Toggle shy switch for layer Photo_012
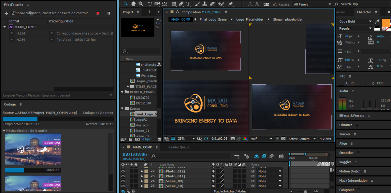Screen dimensions: 391x193 pos(213,171)
